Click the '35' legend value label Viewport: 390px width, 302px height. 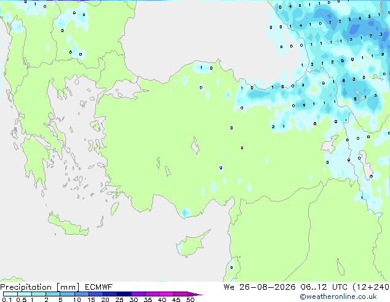click(148, 300)
